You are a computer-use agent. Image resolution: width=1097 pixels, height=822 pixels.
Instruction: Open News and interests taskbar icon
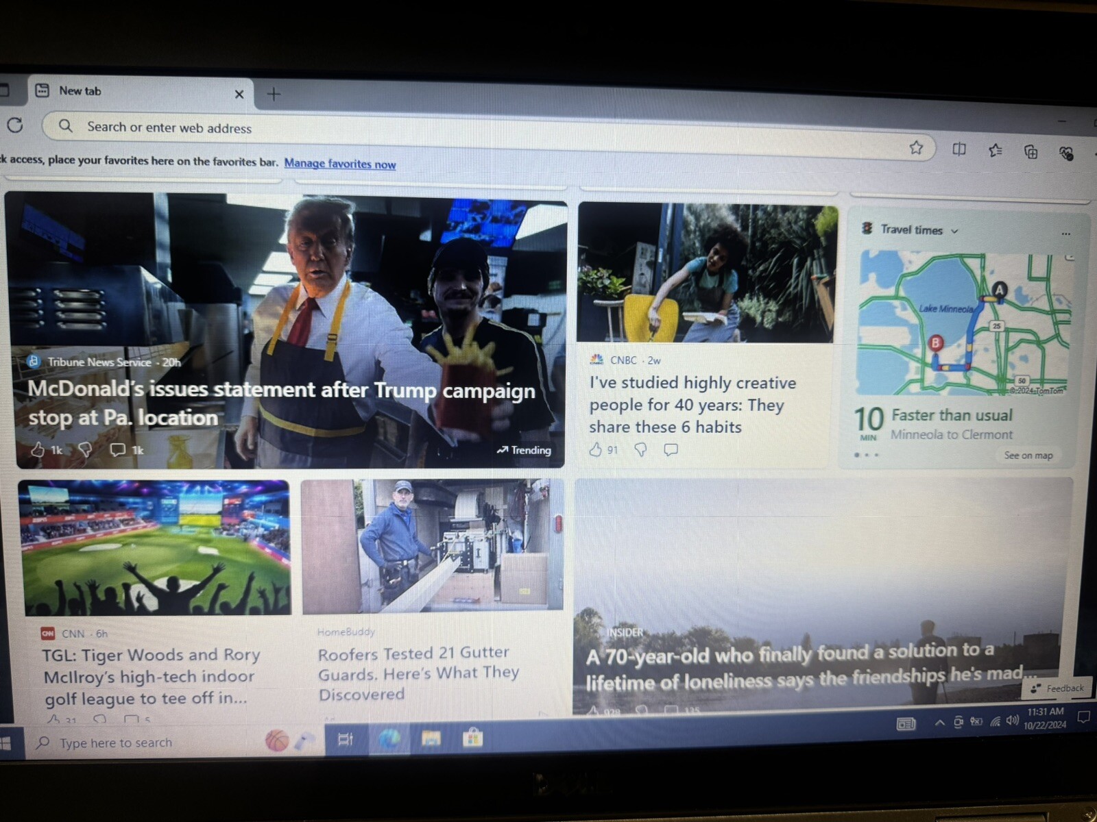pos(906,723)
